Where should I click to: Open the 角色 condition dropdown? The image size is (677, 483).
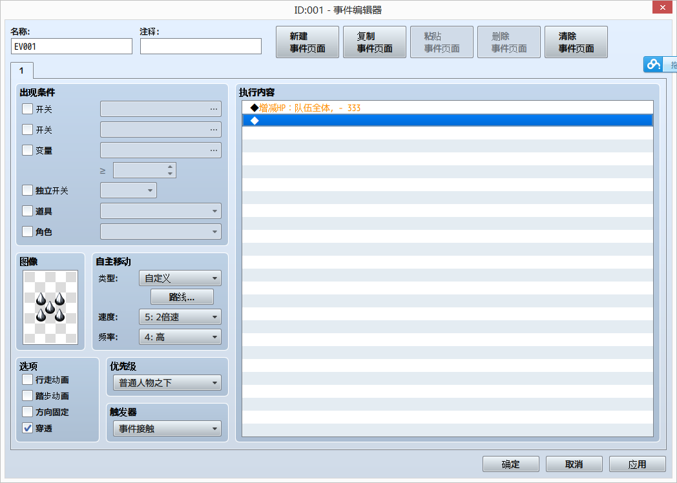(161, 232)
